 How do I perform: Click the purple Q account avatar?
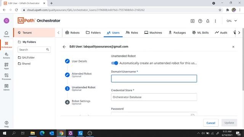(x=6, y=21)
